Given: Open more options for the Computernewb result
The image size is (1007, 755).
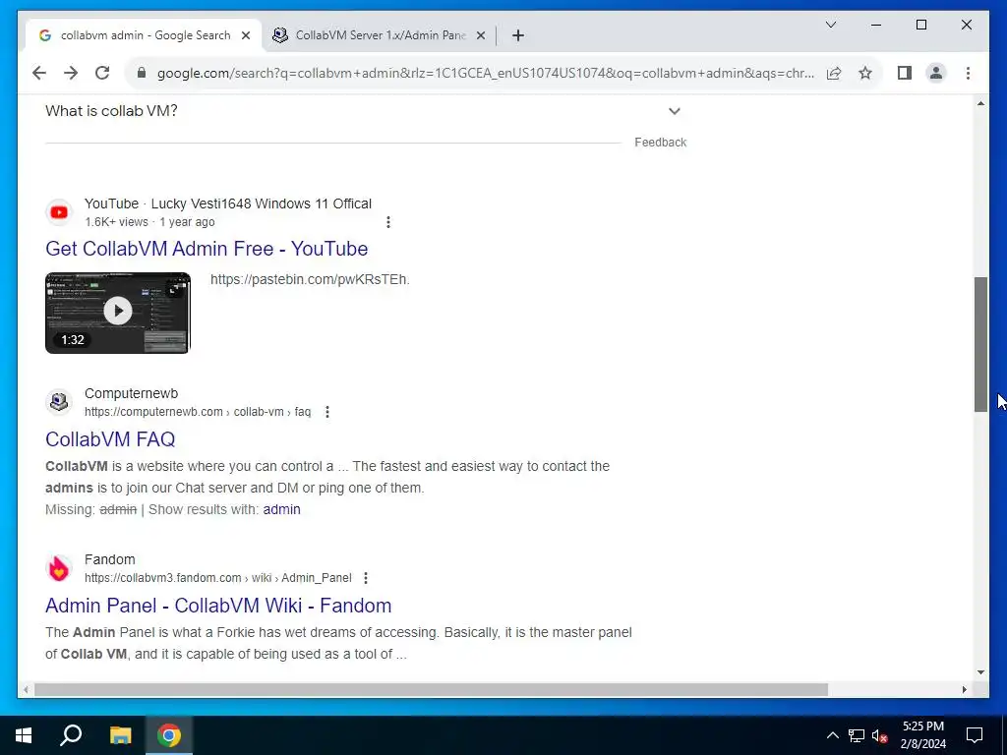Looking at the screenshot, I should point(327,412).
